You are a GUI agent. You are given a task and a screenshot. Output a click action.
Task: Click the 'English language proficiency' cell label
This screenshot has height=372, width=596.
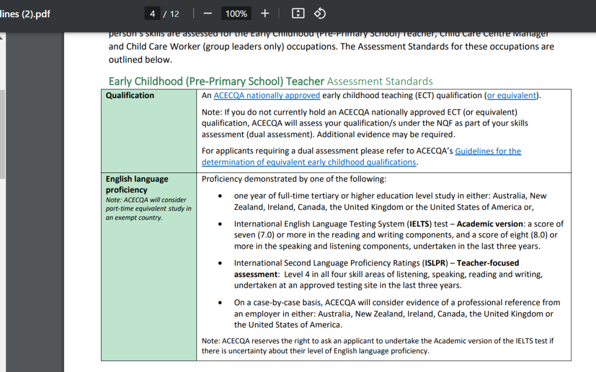(137, 185)
